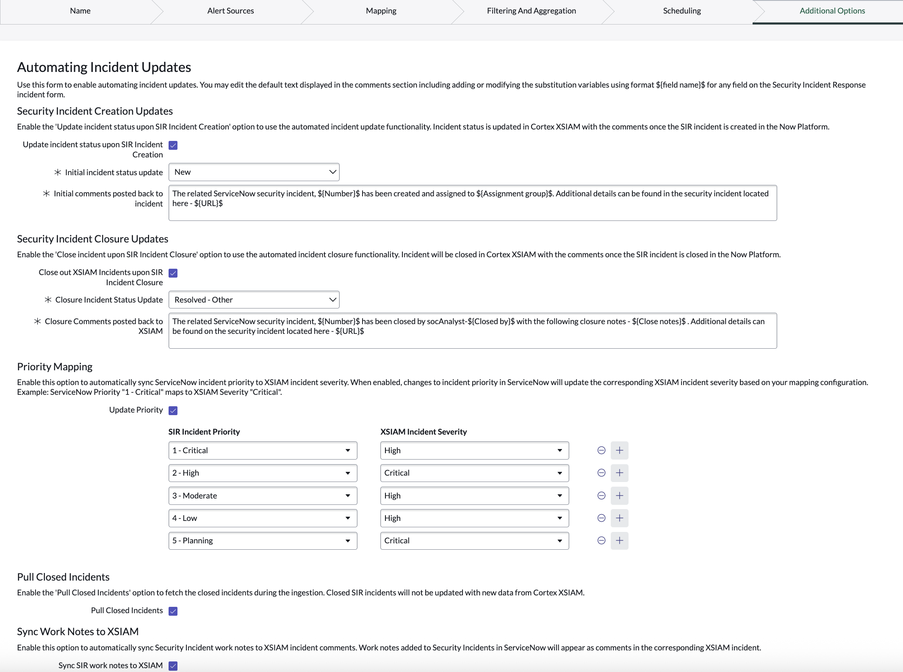Click the Sync Work Notes to XSIAM heading

coord(78,631)
